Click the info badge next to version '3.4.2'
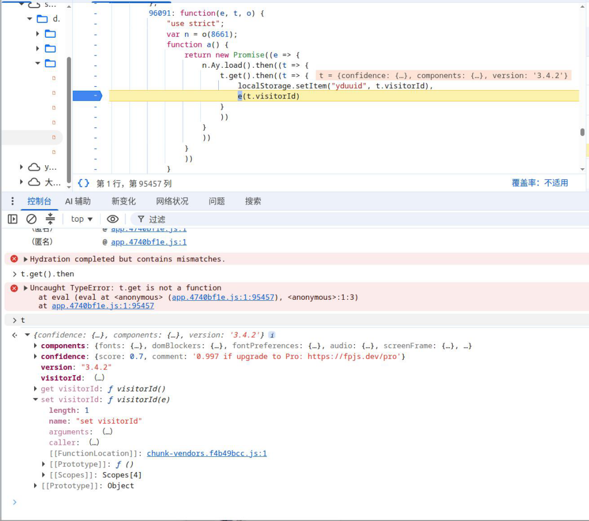The height and width of the screenshot is (521, 589). (272, 335)
